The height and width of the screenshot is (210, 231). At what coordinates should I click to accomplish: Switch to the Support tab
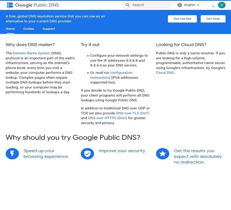(x=49, y=29)
